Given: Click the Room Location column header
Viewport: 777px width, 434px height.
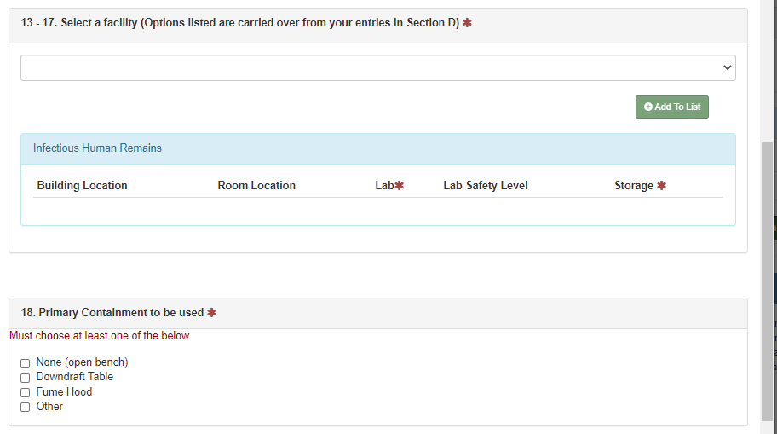Looking at the screenshot, I should click(x=256, y=186).
